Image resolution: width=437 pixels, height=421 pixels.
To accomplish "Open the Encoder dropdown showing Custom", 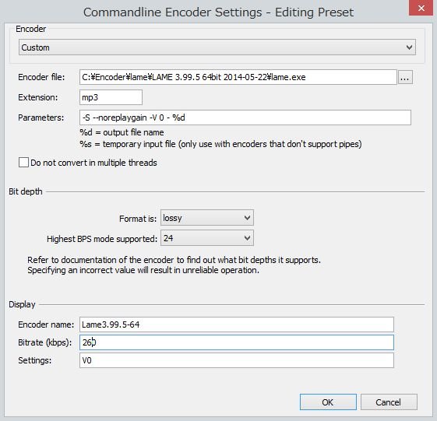I will click(x=217, y=47).
